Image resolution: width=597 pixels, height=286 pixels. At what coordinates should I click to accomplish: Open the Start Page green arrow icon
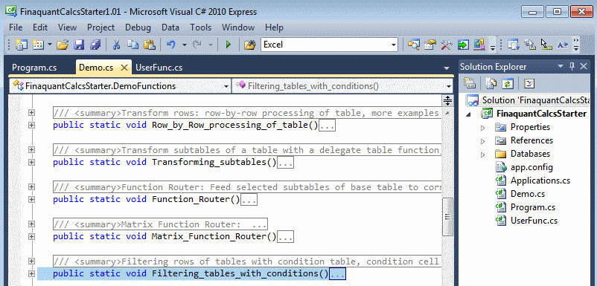point(463,45)
